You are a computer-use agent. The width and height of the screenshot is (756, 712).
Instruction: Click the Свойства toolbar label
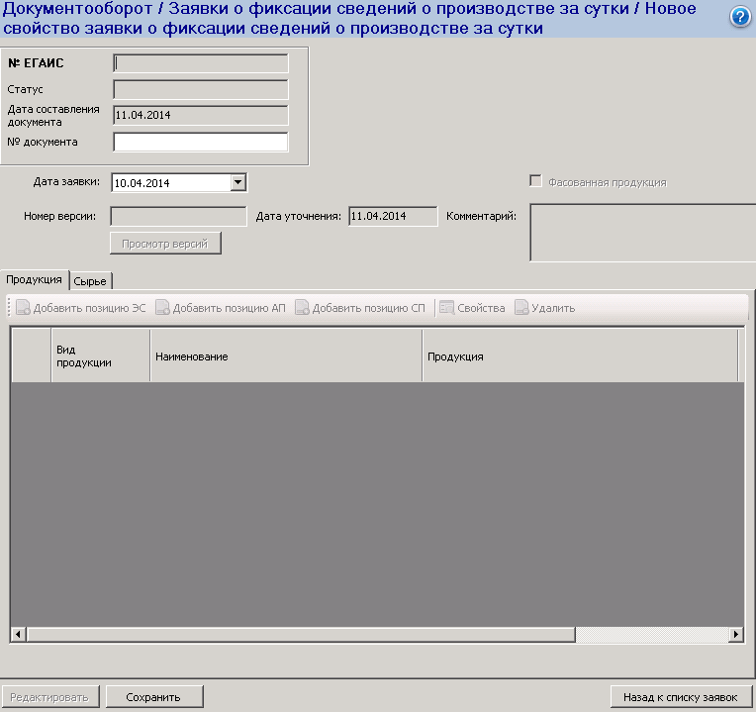click(x=481, y=308)
